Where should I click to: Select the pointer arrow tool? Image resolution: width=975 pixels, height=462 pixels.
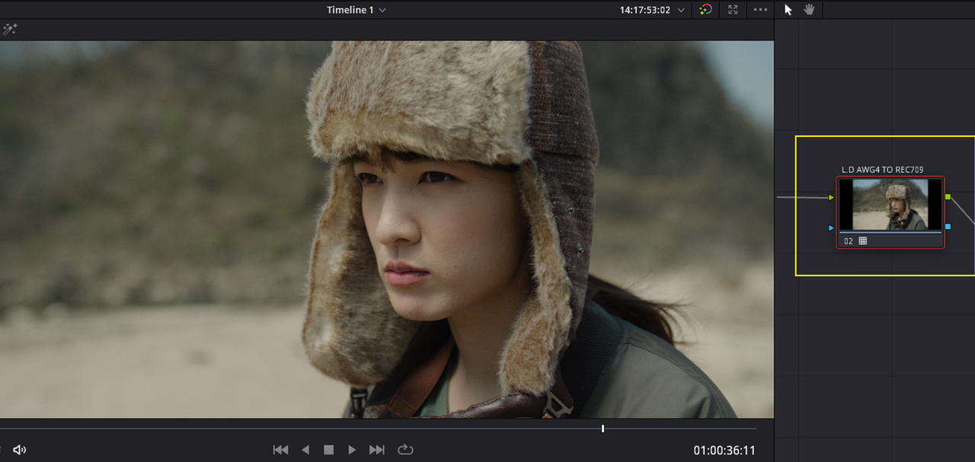click(788, 10)
